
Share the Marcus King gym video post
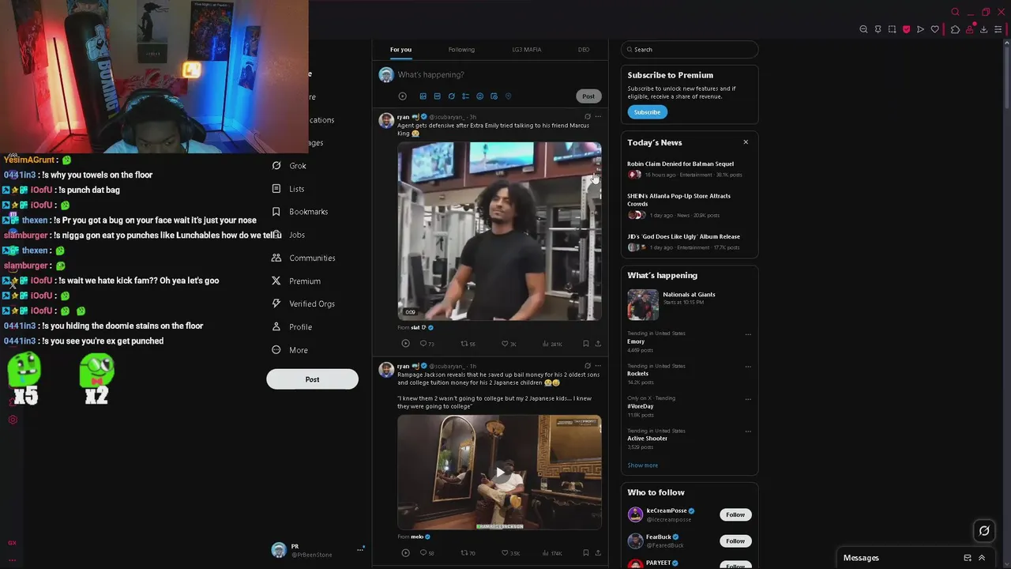coord(598,344)
